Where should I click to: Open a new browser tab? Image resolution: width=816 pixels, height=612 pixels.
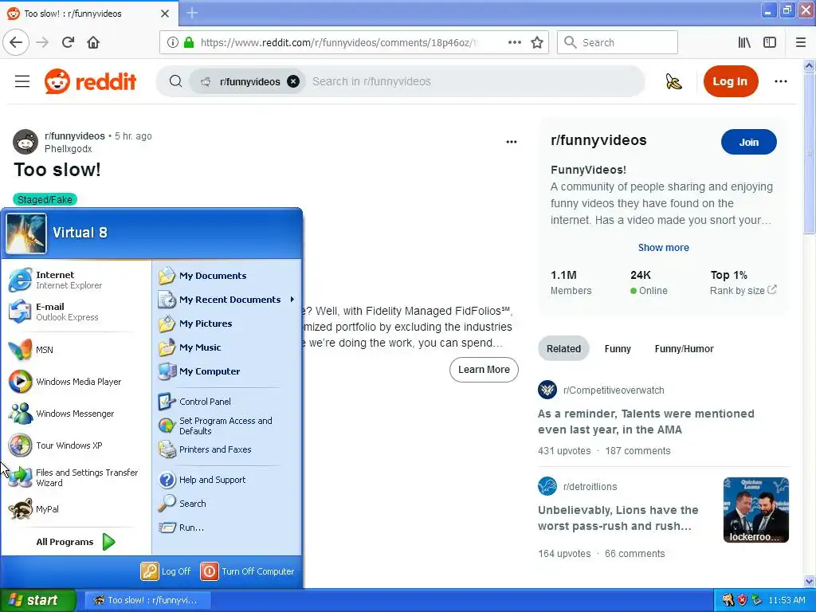192,13
